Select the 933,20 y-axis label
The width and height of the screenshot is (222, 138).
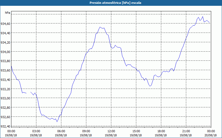click(5, 89)
